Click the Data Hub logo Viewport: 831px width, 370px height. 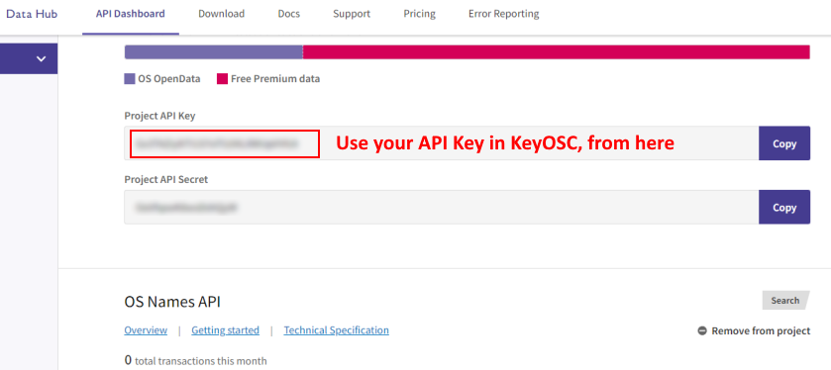coord(32,14)
